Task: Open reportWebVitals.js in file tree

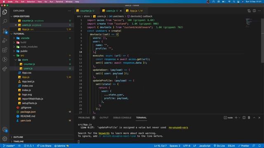Action: coord(33,99)
